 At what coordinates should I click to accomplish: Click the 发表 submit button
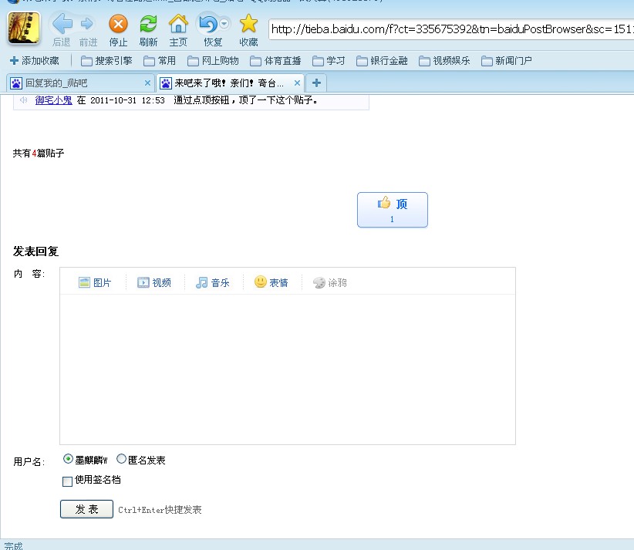pos(86,509)
